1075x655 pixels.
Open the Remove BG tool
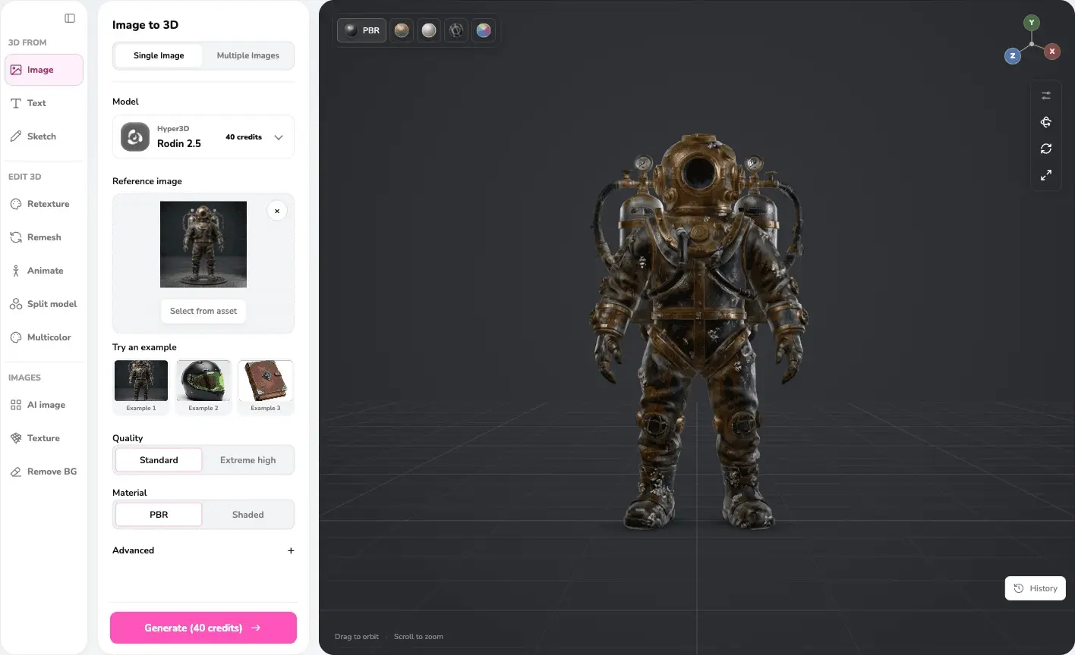coord(44,472)
